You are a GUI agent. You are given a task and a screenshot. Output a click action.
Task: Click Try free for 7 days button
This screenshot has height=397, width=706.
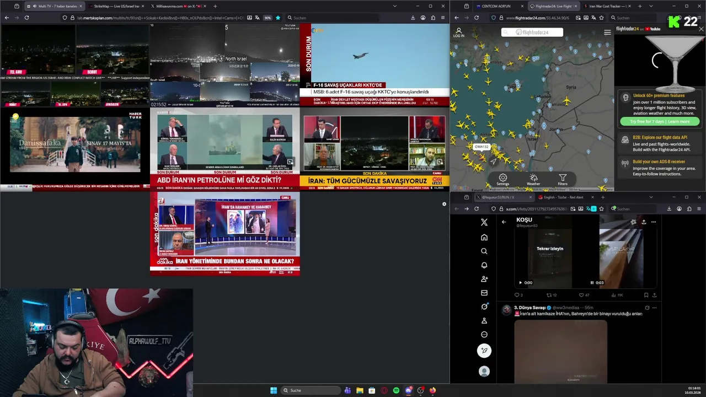[660, 121]
